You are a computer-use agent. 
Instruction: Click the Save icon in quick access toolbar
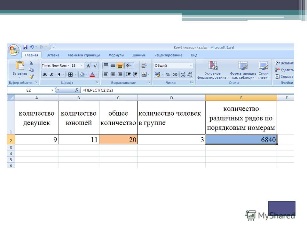pos(25,47)
